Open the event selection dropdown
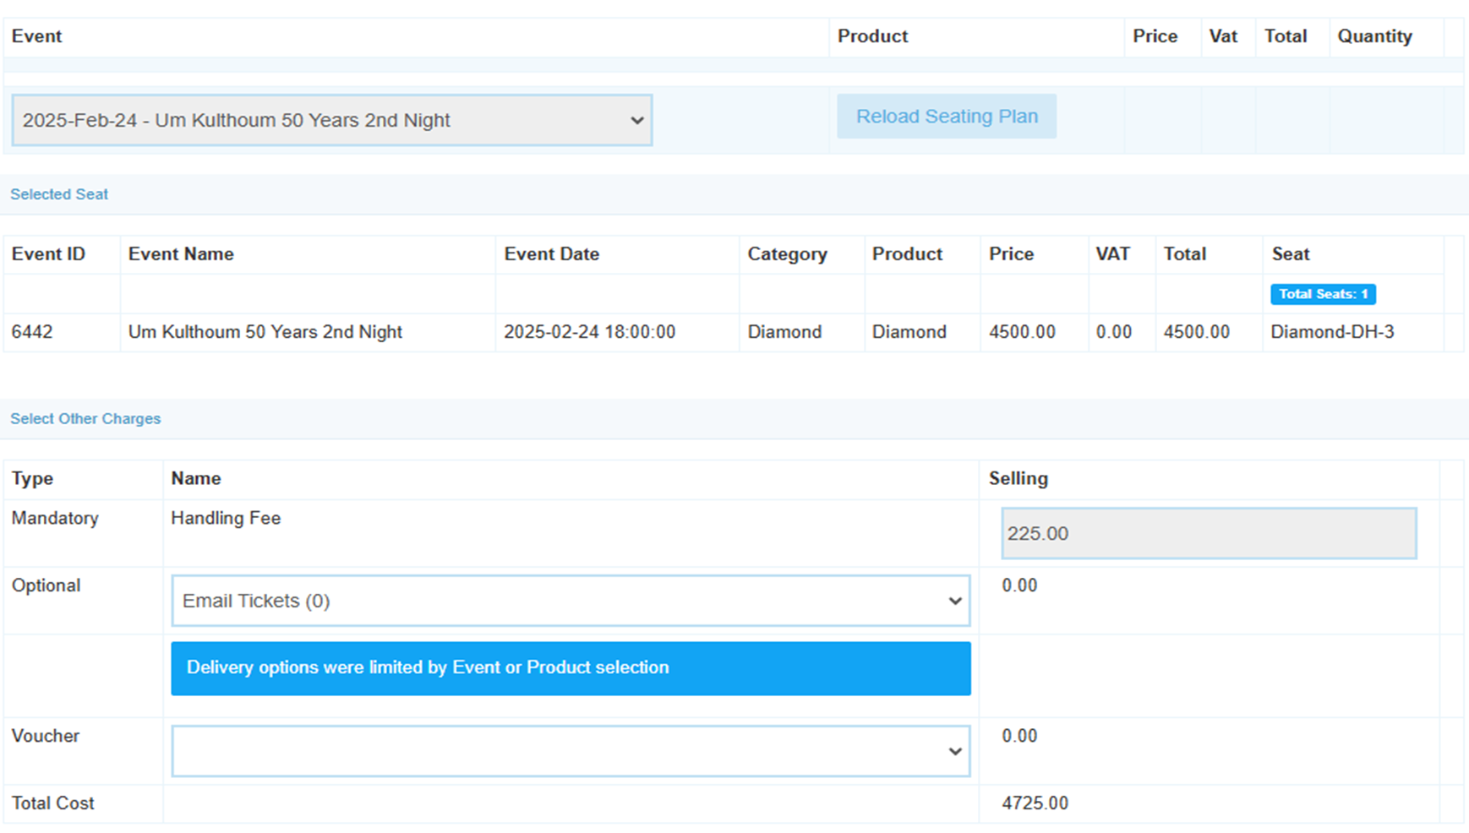Screen dimensions: 1469x833 tap(332, 120)
